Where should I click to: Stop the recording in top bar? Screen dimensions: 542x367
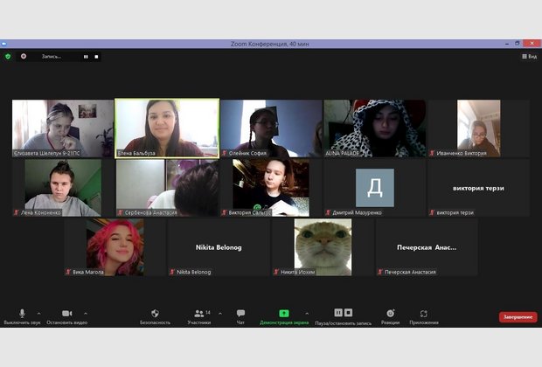coord(96,57)
